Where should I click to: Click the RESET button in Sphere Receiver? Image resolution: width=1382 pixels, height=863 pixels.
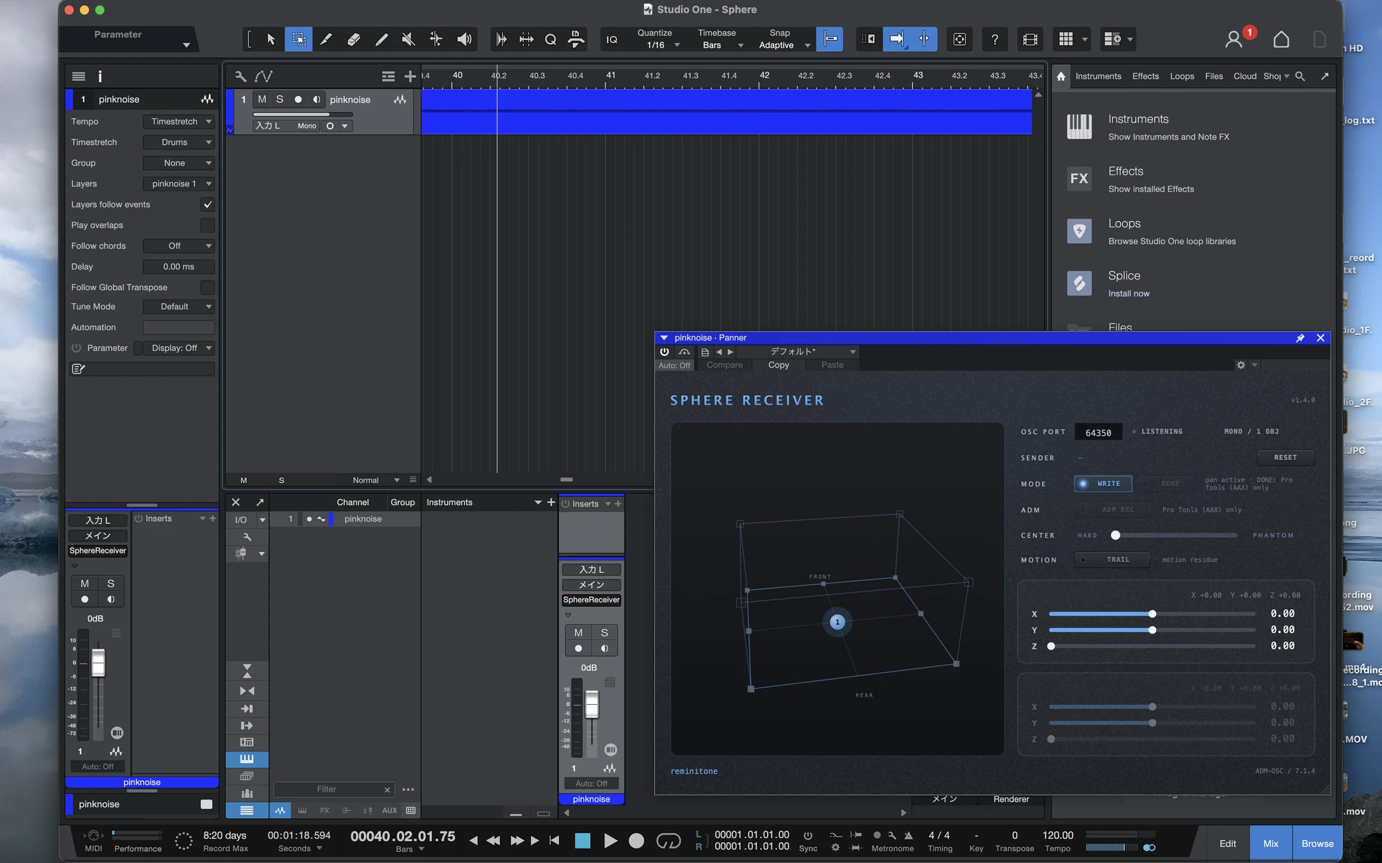pyautogui.click(x=1285, y=457)
